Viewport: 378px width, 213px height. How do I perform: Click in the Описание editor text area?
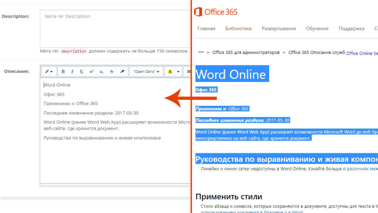(x=115, y=131)
